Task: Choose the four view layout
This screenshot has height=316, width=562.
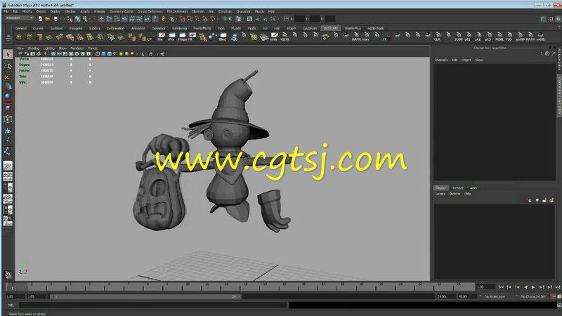Action: click(x=8, y=177)
